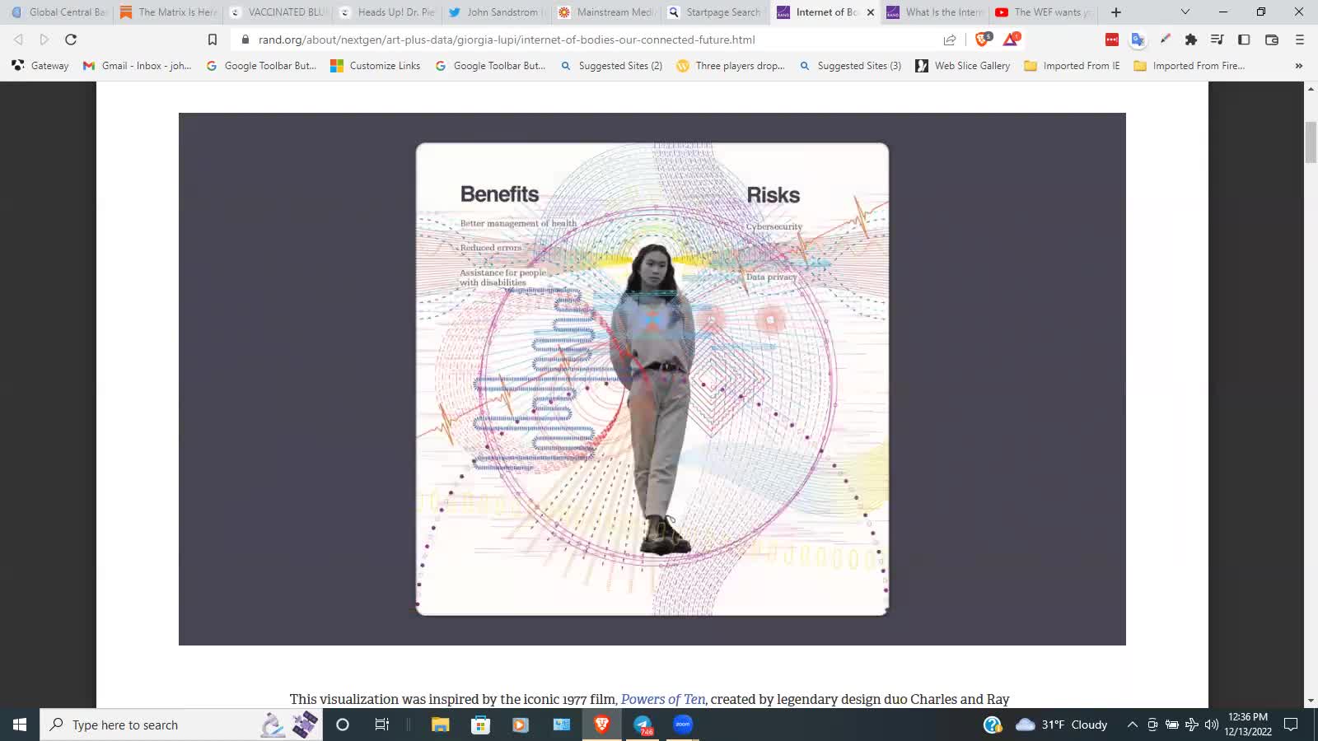Open the Brave main menu

coord(1300,40)
